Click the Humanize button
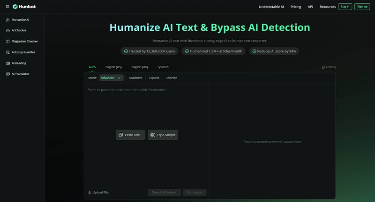375x202 pixels. click(x=195, y=193)
